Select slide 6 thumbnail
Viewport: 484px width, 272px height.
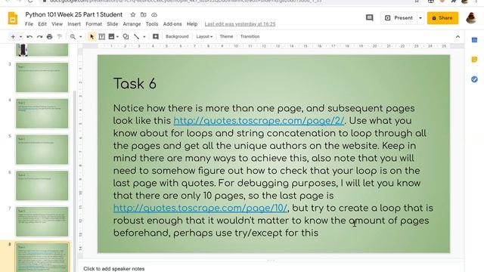point(42,185)
